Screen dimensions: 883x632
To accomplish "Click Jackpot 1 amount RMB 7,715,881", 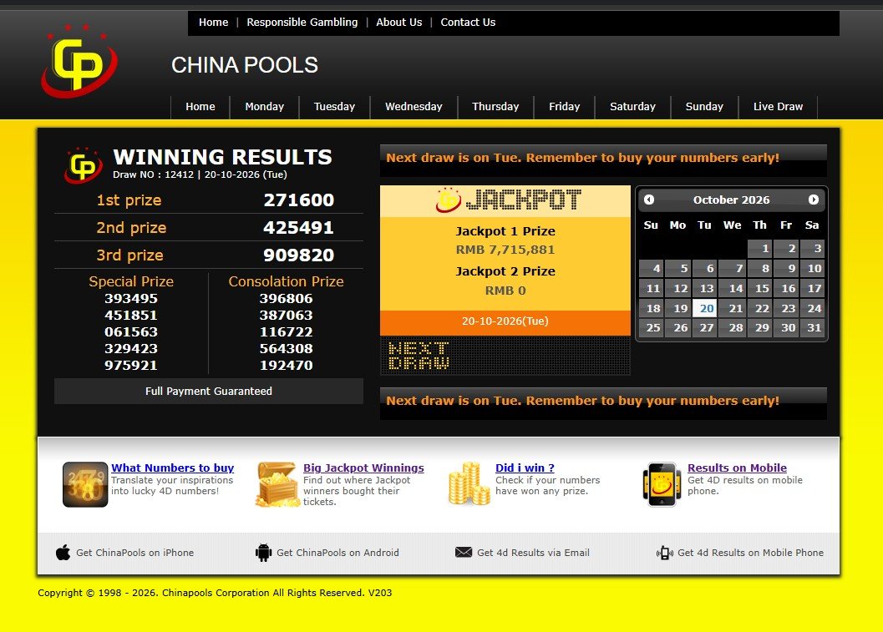I will 505,250.
